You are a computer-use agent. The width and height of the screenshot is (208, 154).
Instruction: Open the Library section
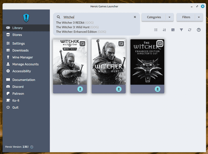pos(26,28)
